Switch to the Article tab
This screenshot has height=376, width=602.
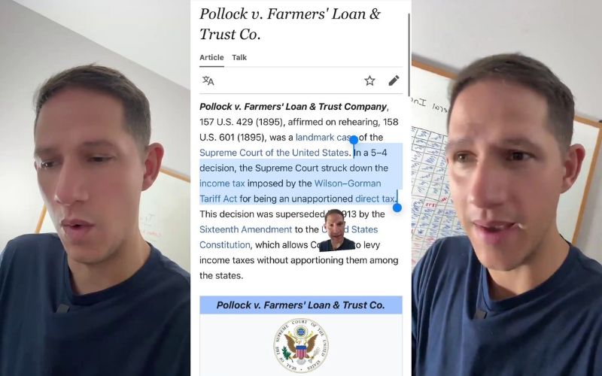coord(211,58)
